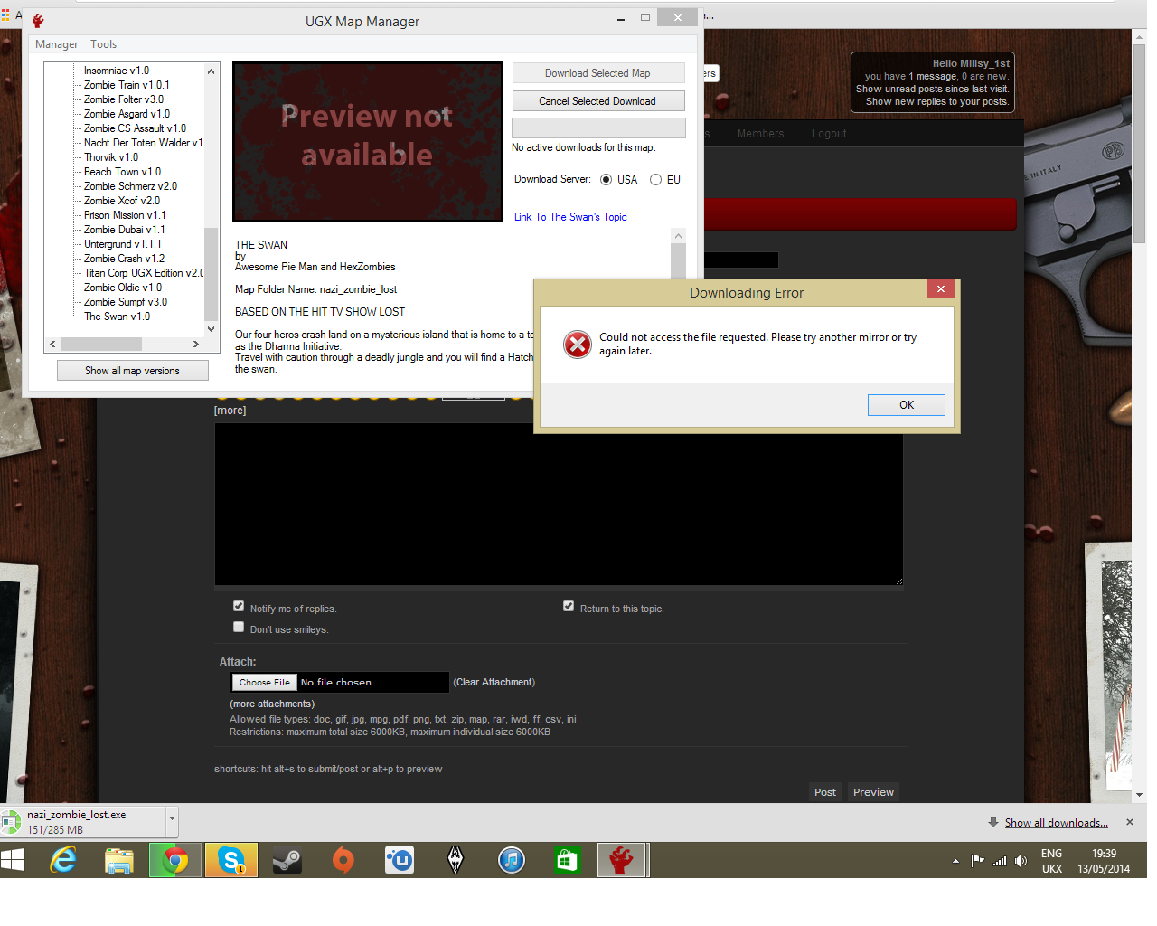Screen dimensions: 1157x926
Task: Click Preview button on forum
Action: point(873,792)
